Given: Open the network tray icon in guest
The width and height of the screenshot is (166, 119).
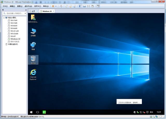Looking at the screenshot, I should pos(141,112).
